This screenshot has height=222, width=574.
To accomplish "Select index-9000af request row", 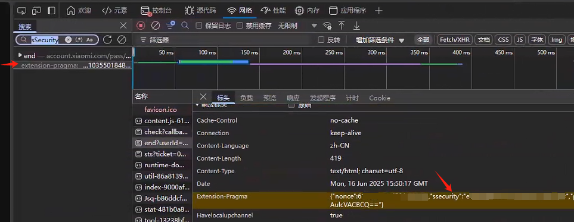I will coord(162,187).
